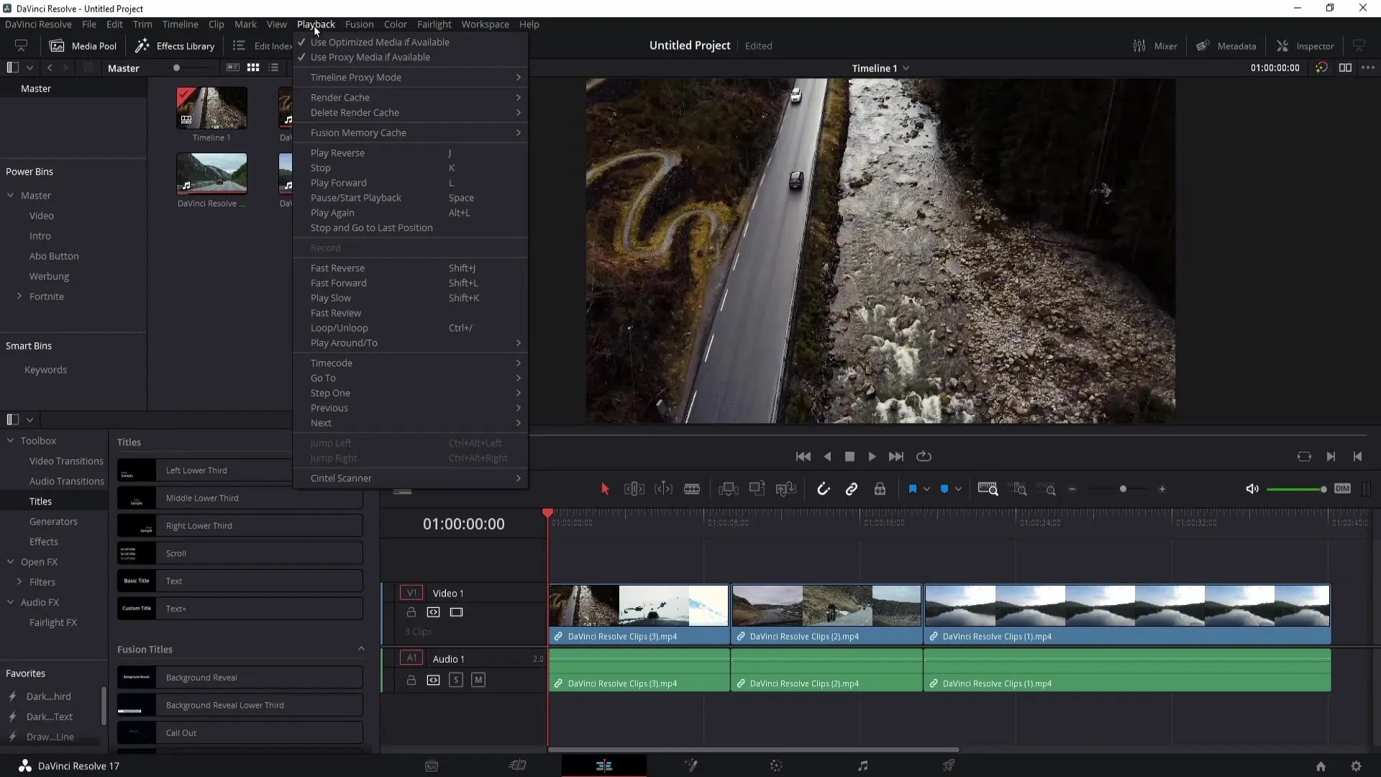1381x777 pixels.
Task: Mute Audio 1 track using M button
Action: pos(478,679)
